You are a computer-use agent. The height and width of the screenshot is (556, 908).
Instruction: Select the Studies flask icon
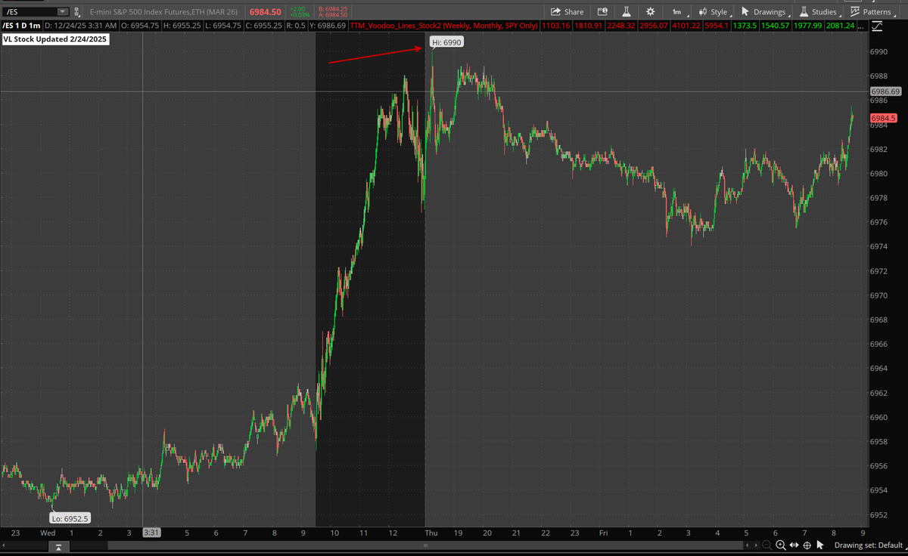[x=804, y=11]
